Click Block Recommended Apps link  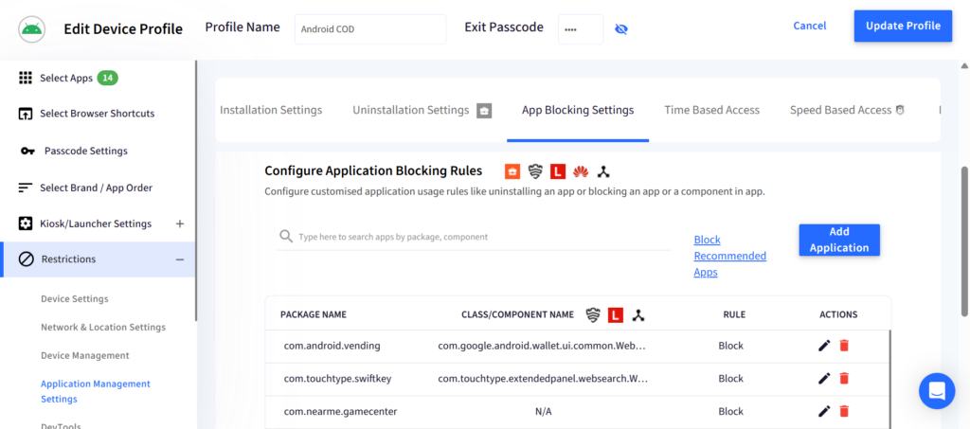click(x=730, y=256)
